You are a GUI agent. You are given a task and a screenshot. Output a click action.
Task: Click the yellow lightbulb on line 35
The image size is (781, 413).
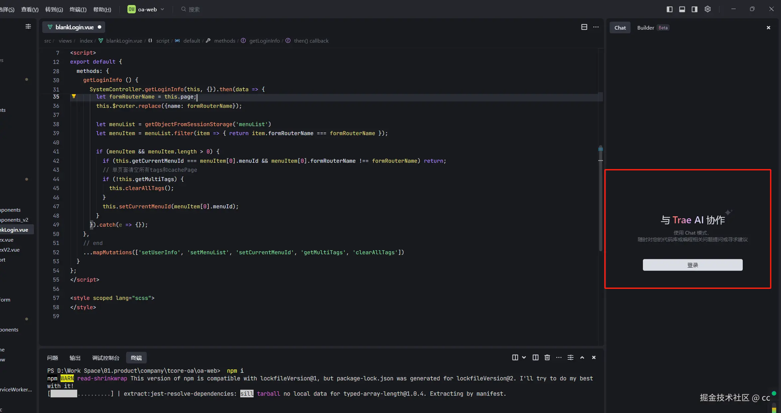74,97
